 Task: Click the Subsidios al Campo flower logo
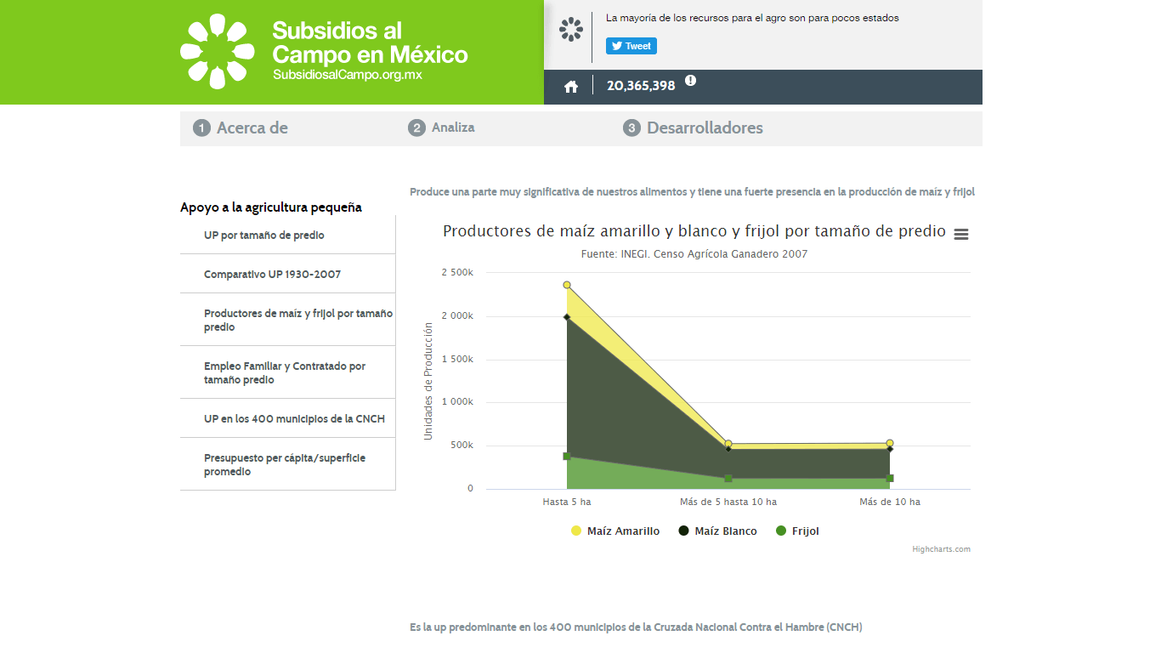click(218, 52)
